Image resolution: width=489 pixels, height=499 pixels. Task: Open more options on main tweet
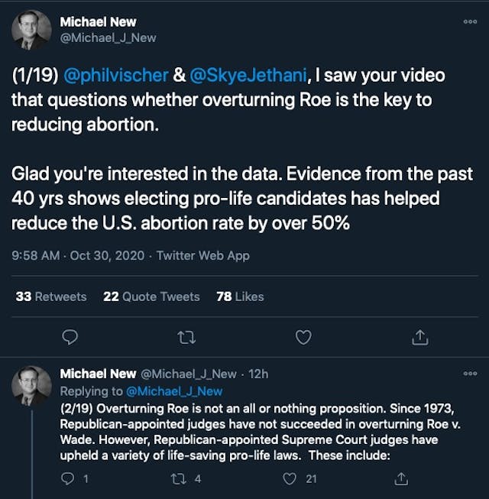[470, 22]
